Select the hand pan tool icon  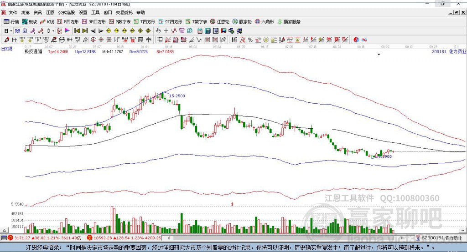pyautogui.click(x=158, y=31)
